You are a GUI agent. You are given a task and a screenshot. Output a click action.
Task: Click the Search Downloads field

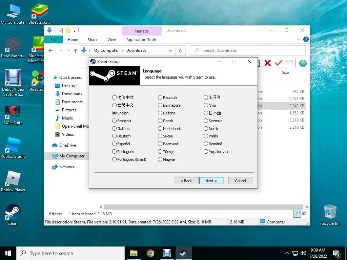click(x=248, y=50)
